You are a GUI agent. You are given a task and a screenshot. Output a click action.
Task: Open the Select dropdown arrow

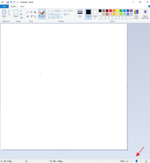pyautogui.click(x=16, y=18)
